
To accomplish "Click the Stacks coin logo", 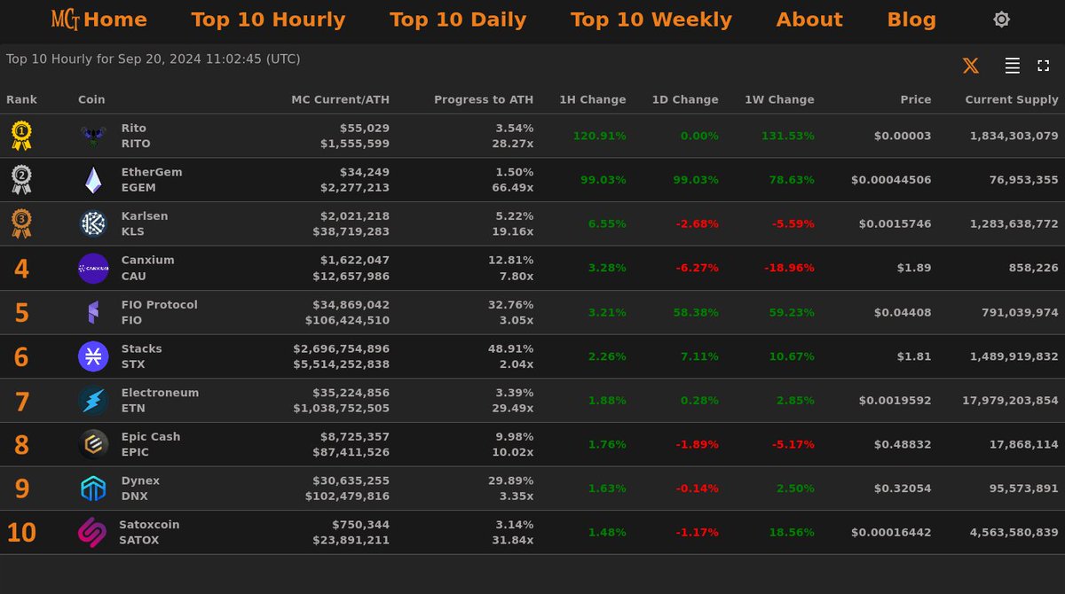I will point(93,356).
